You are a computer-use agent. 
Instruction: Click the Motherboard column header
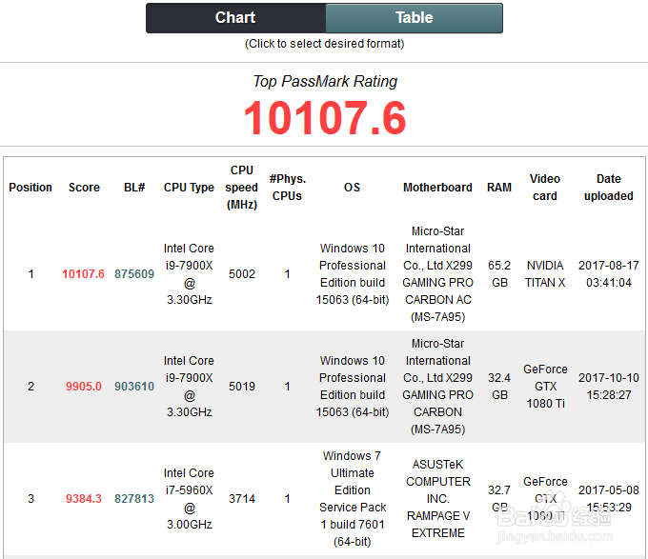pos(437,188)
